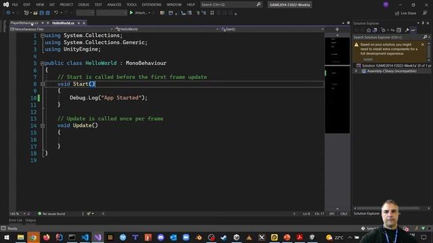
Task: Click the Open File folder icon
Action: click(35, 13)
